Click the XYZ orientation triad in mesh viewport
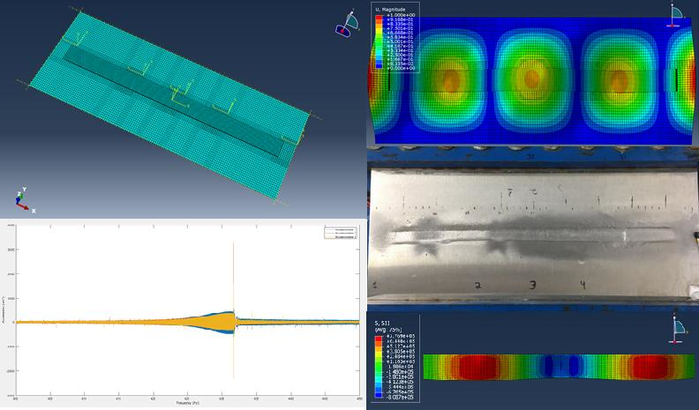699x410 pixels. [x=24, y=200]
